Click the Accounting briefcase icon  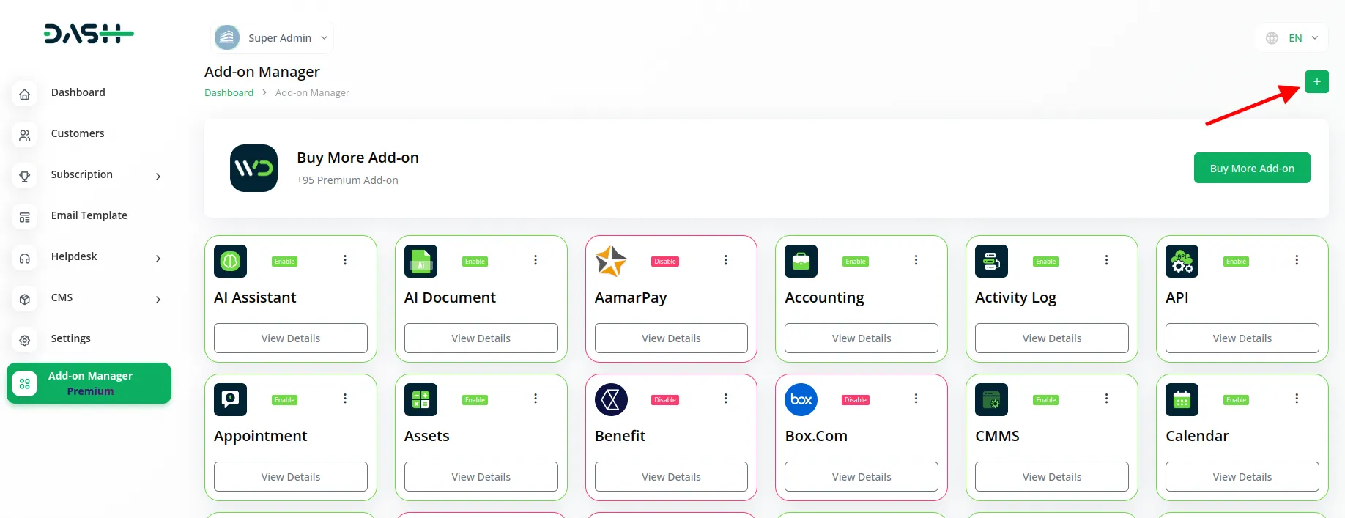(801, 262)
